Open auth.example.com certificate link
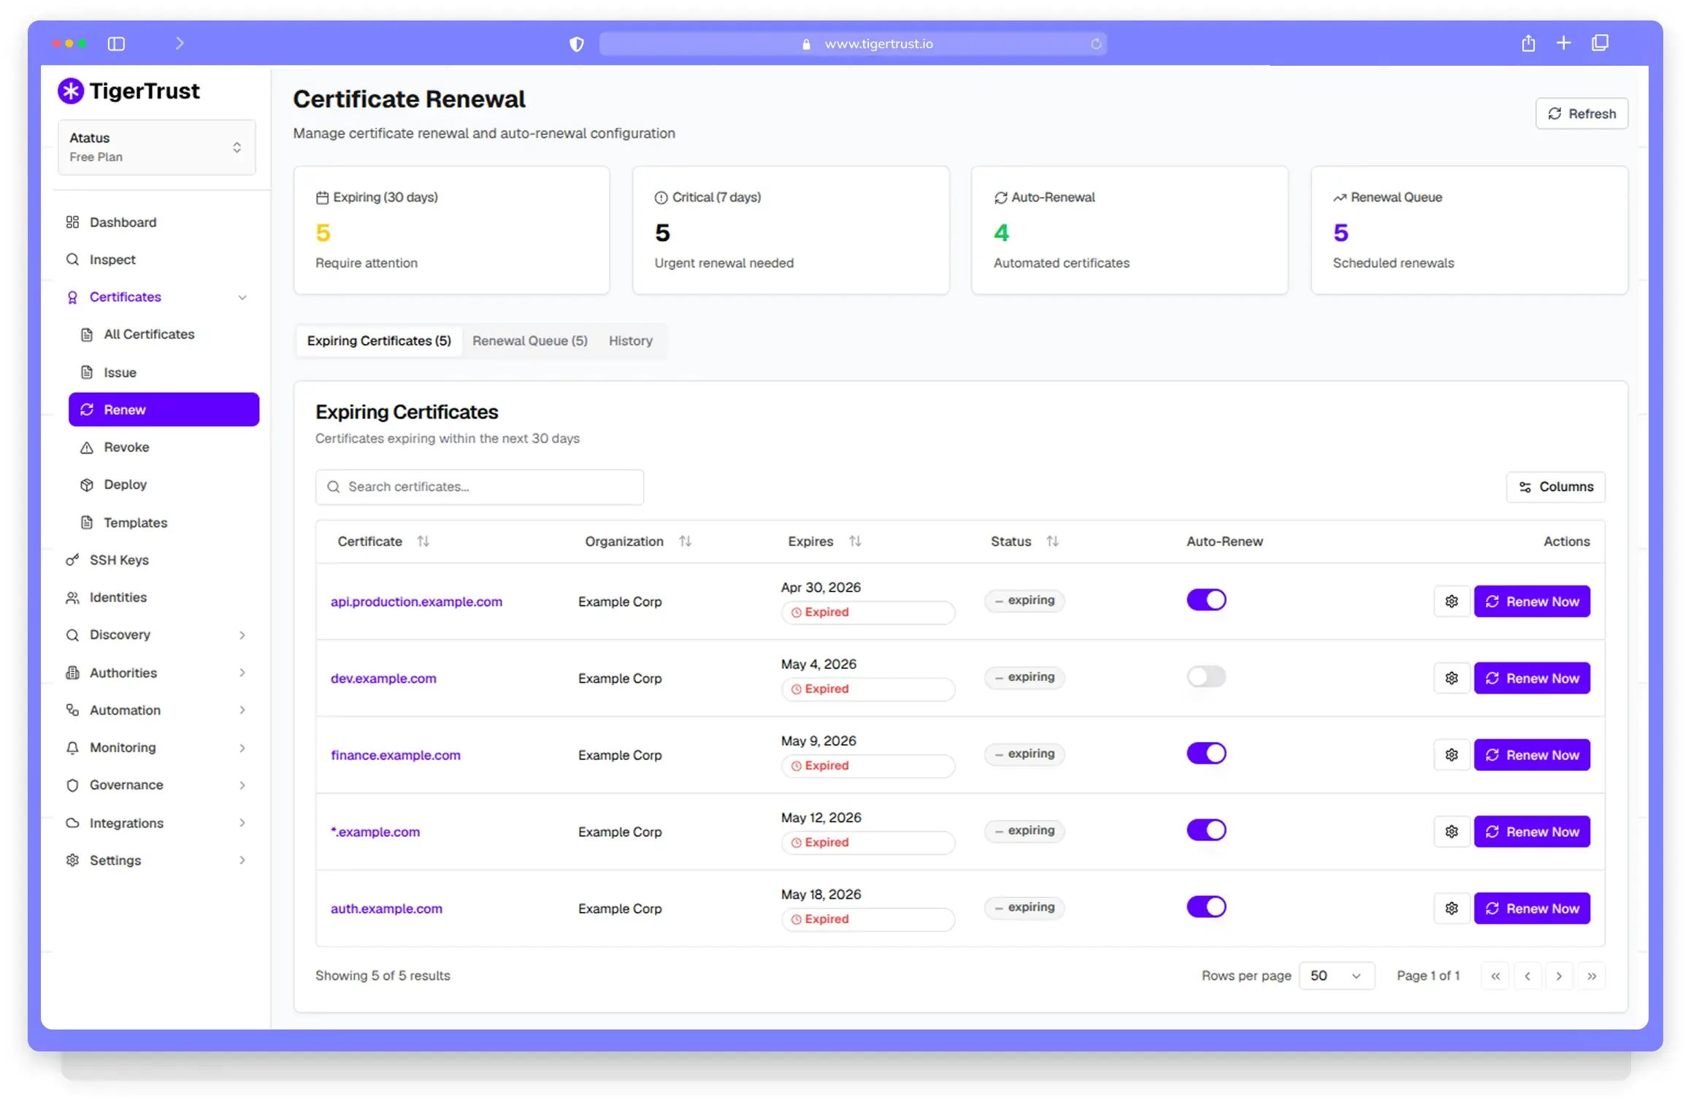Screen dimensions: 1691x1104 386,908
